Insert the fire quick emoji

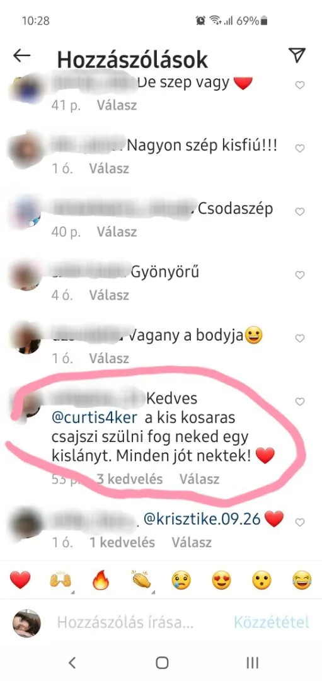coord(101,580)
